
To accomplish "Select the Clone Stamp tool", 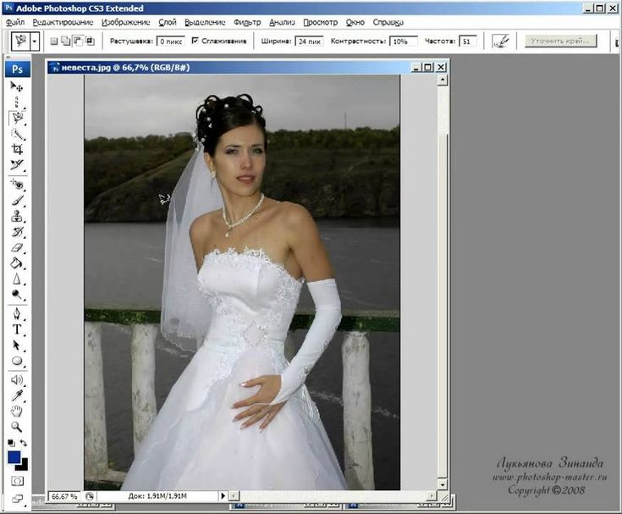I will click(x=17, y=216).
